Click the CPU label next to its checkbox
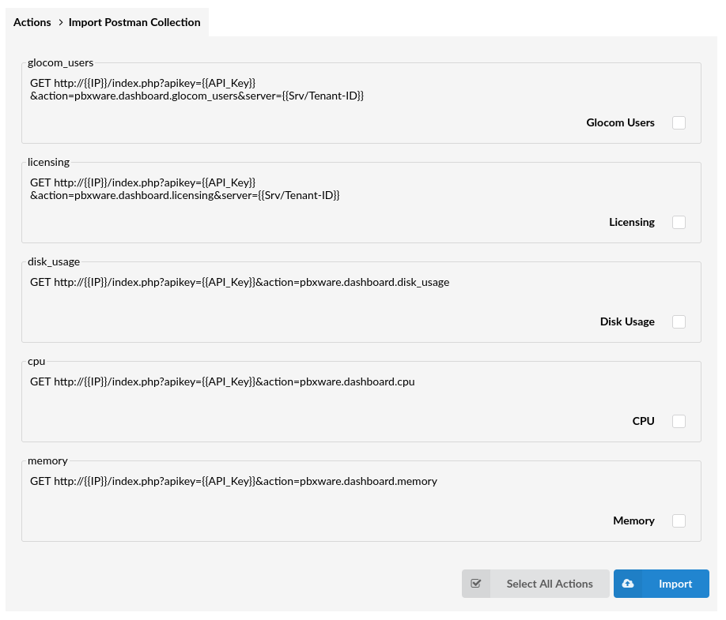726x620 pixels. tap(643, 421)
